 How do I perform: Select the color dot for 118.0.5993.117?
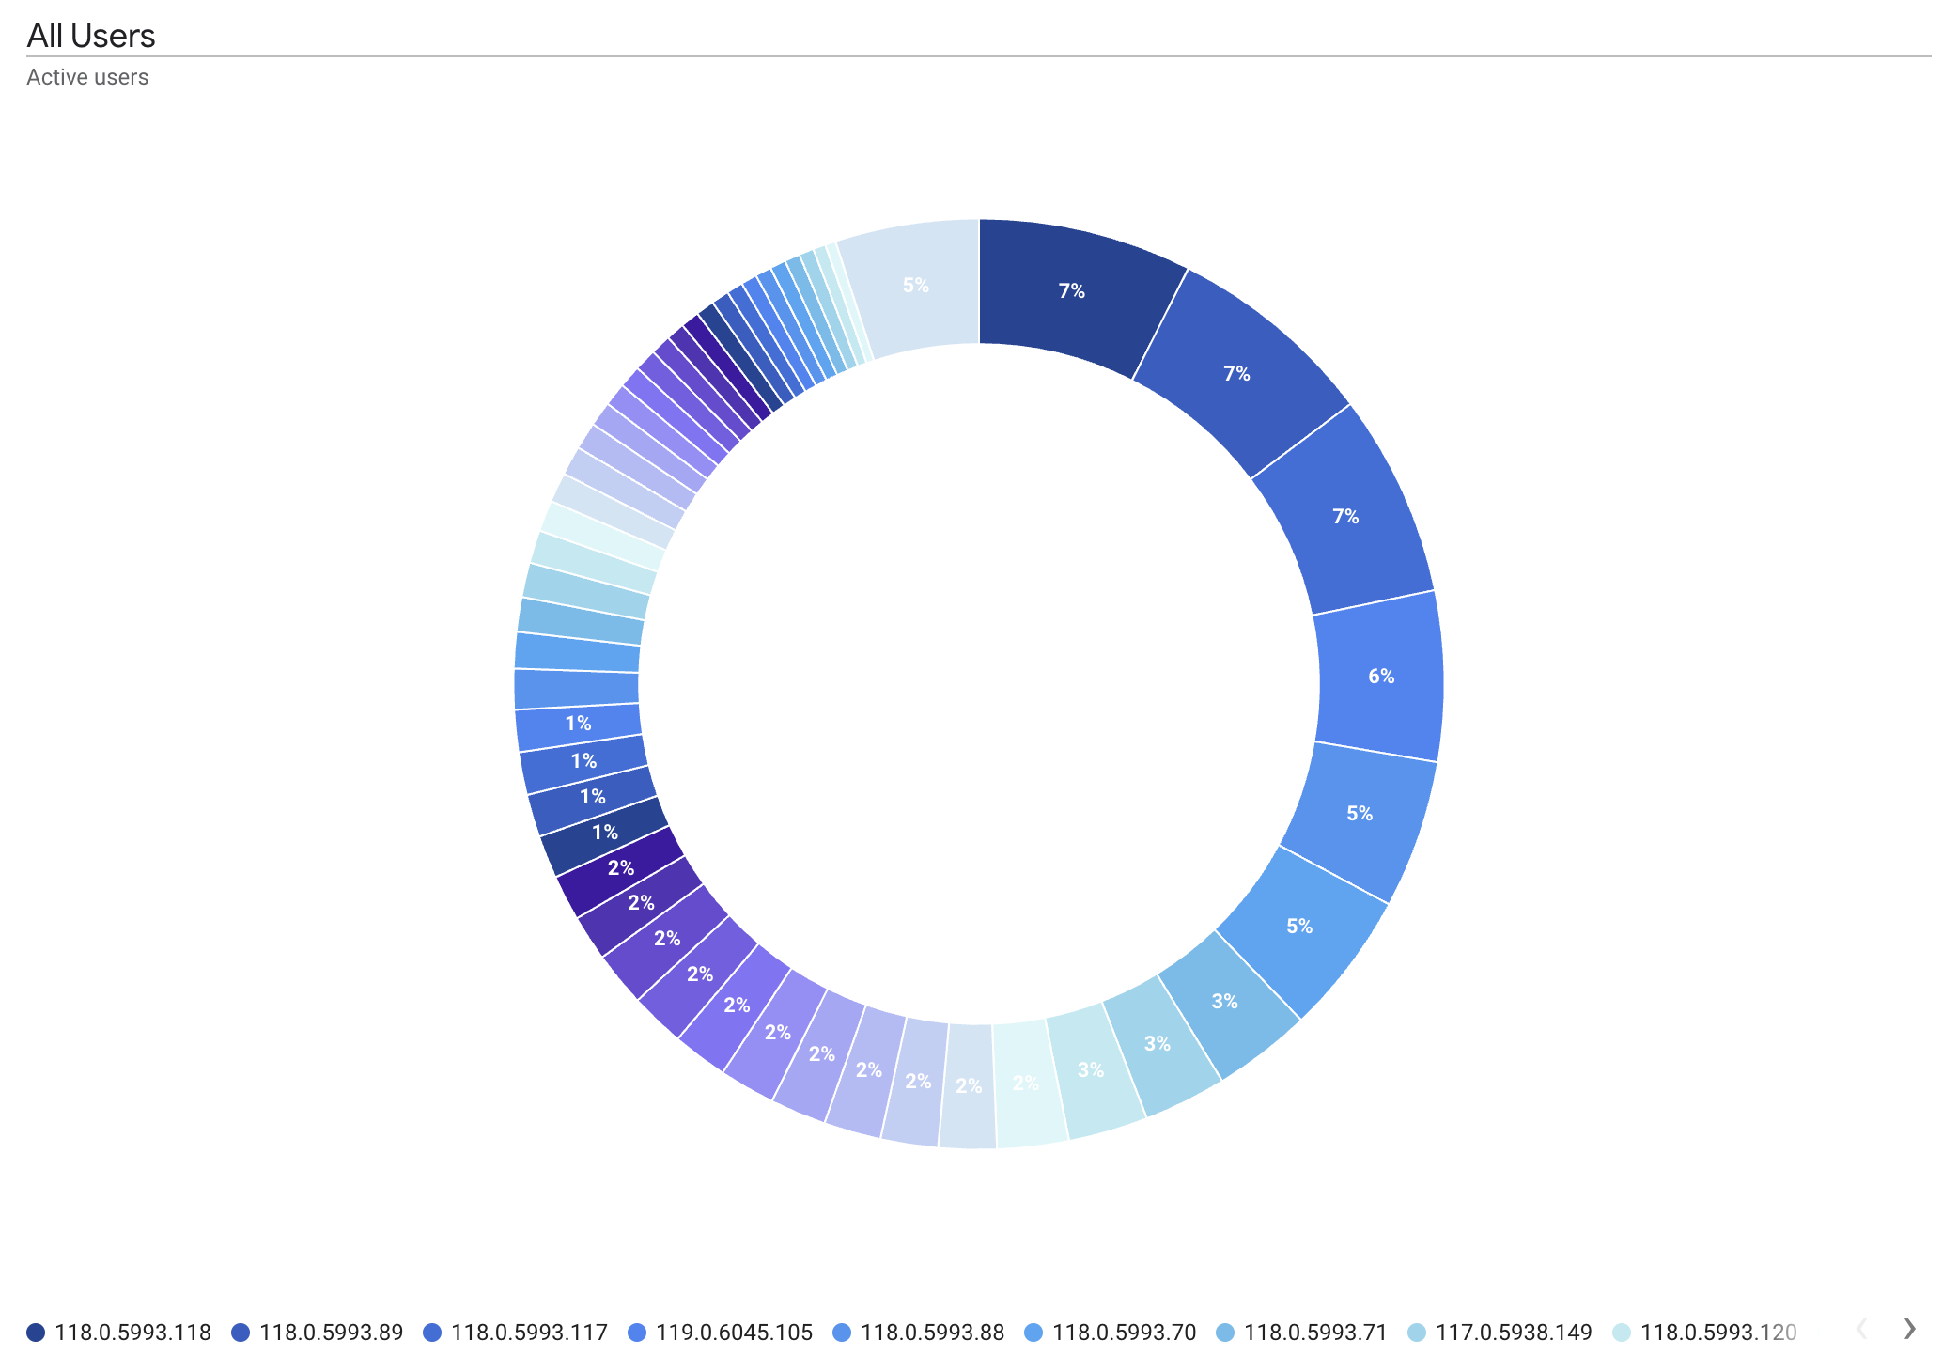point(433,1332)
